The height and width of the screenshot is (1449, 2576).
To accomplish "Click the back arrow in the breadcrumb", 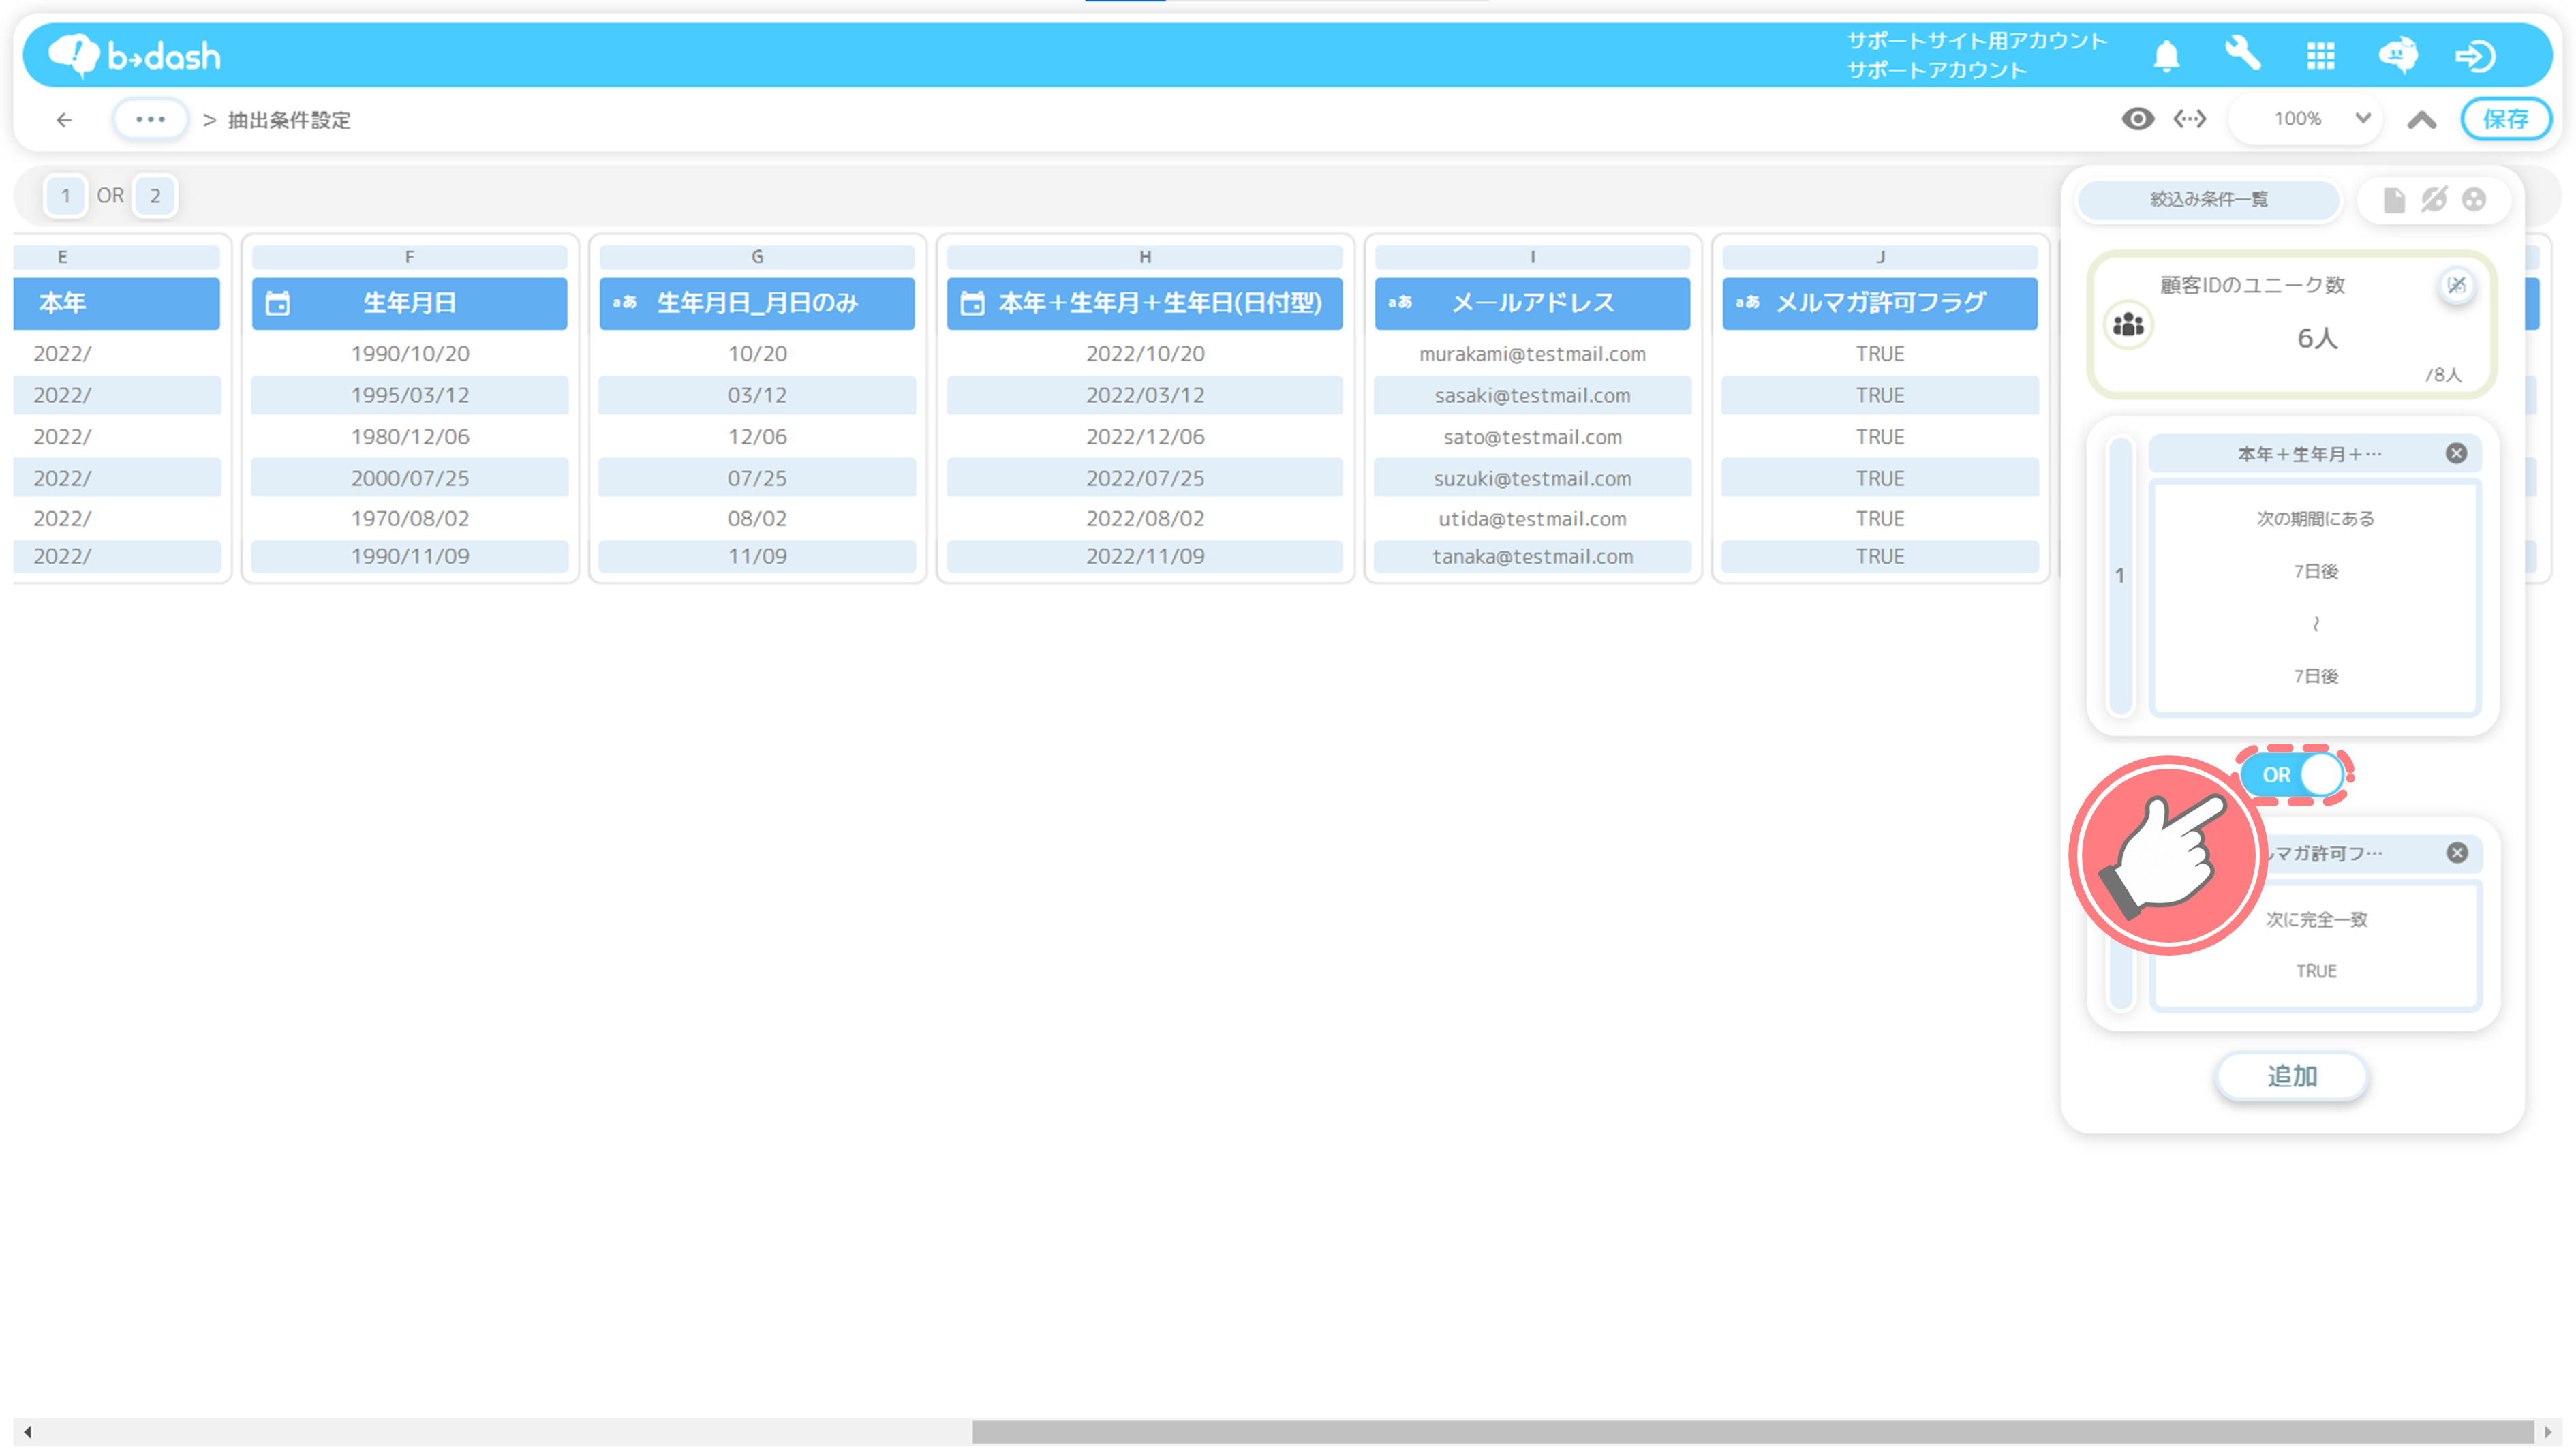I will [65, 120].
